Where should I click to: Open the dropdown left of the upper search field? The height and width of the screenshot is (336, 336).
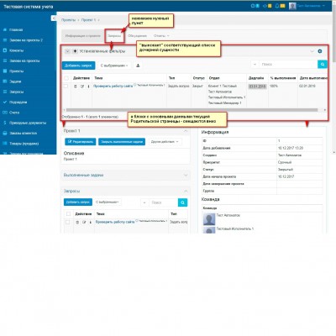point(255,65)
